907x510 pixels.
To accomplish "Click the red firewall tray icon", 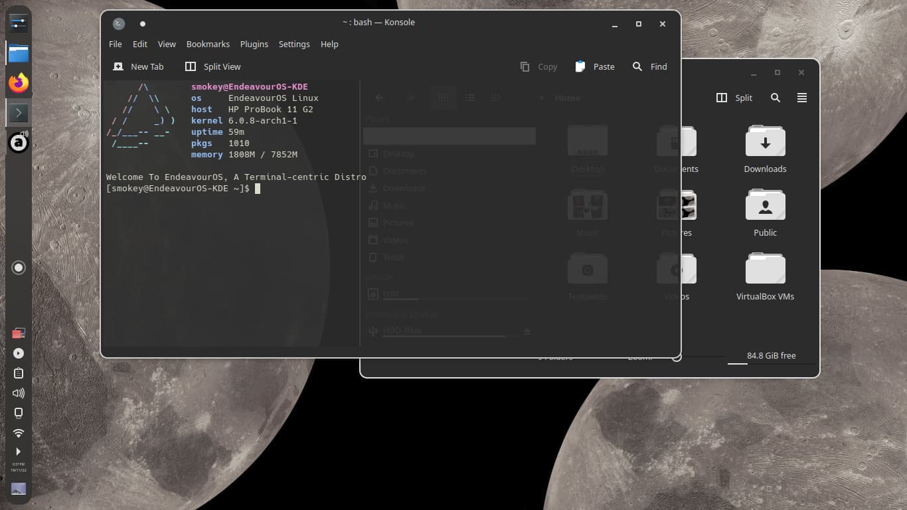I will coord(19,333).
